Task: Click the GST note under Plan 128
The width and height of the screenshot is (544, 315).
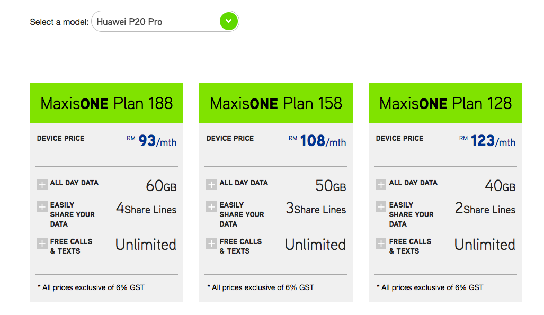Action: tap(430, 287)
